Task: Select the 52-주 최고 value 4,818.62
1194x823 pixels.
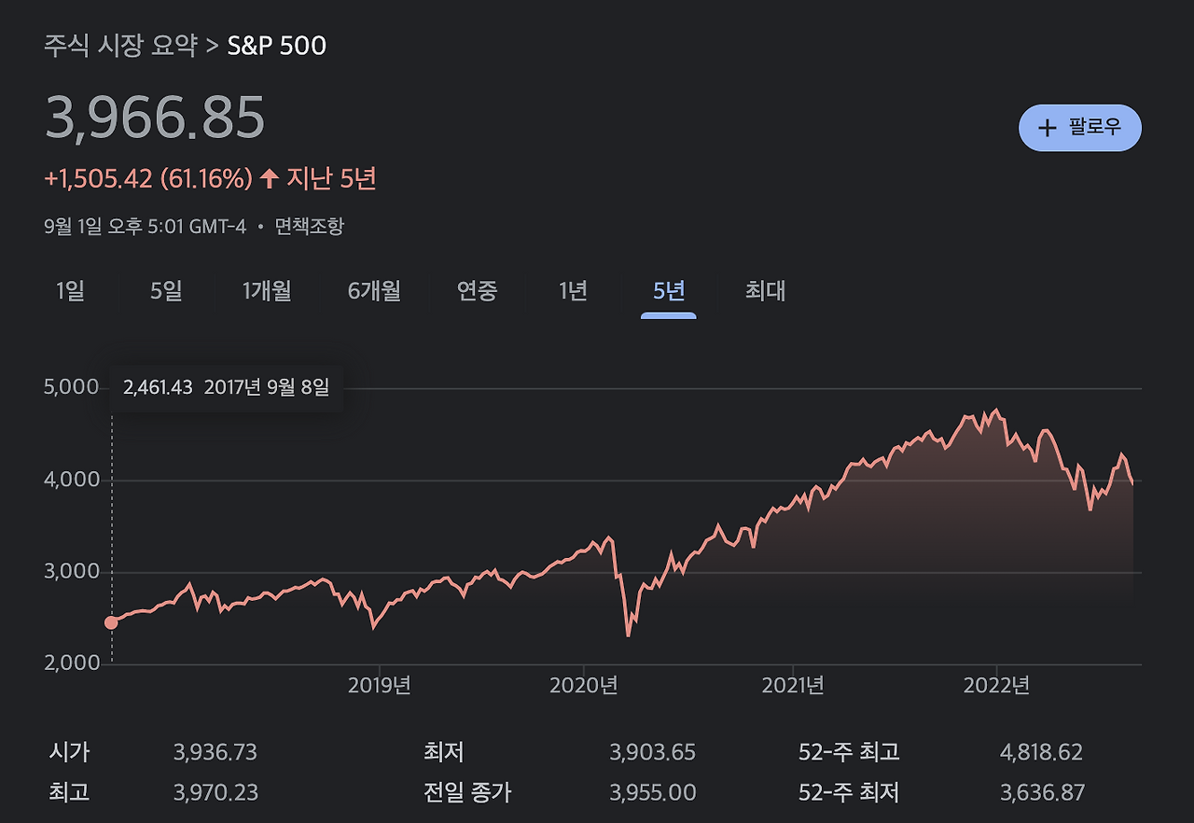Action: [1040, 752]
